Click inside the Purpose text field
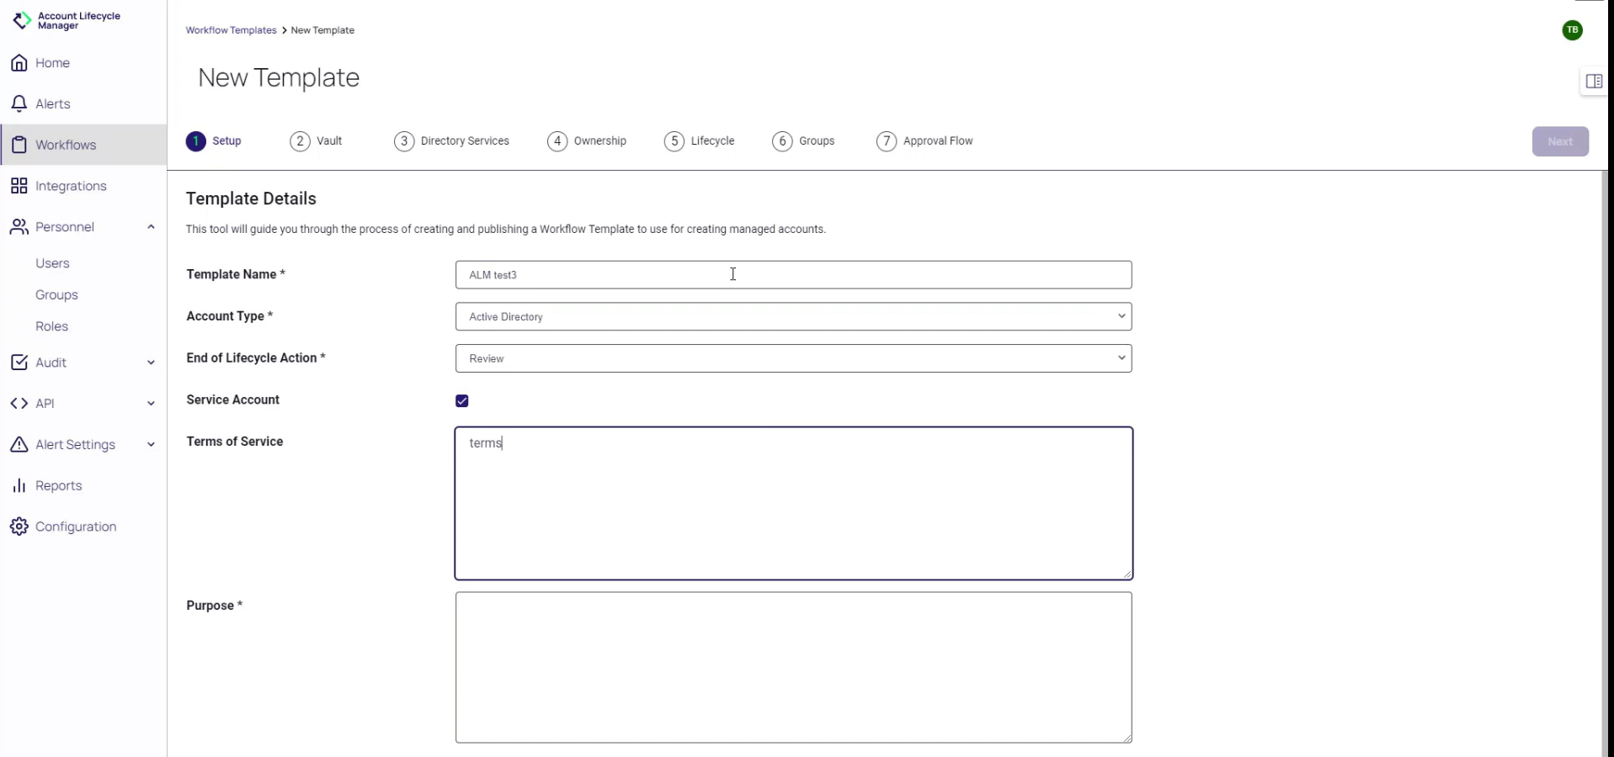Screen dimensions: 1614x757 pyautogui.click(x=792, y=669)
